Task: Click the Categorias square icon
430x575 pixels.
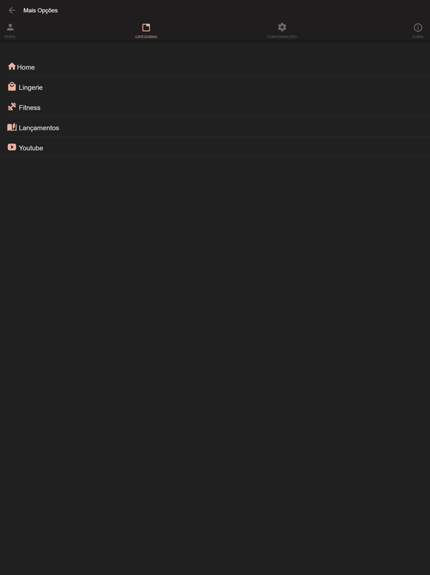Action: click(146, 28)
